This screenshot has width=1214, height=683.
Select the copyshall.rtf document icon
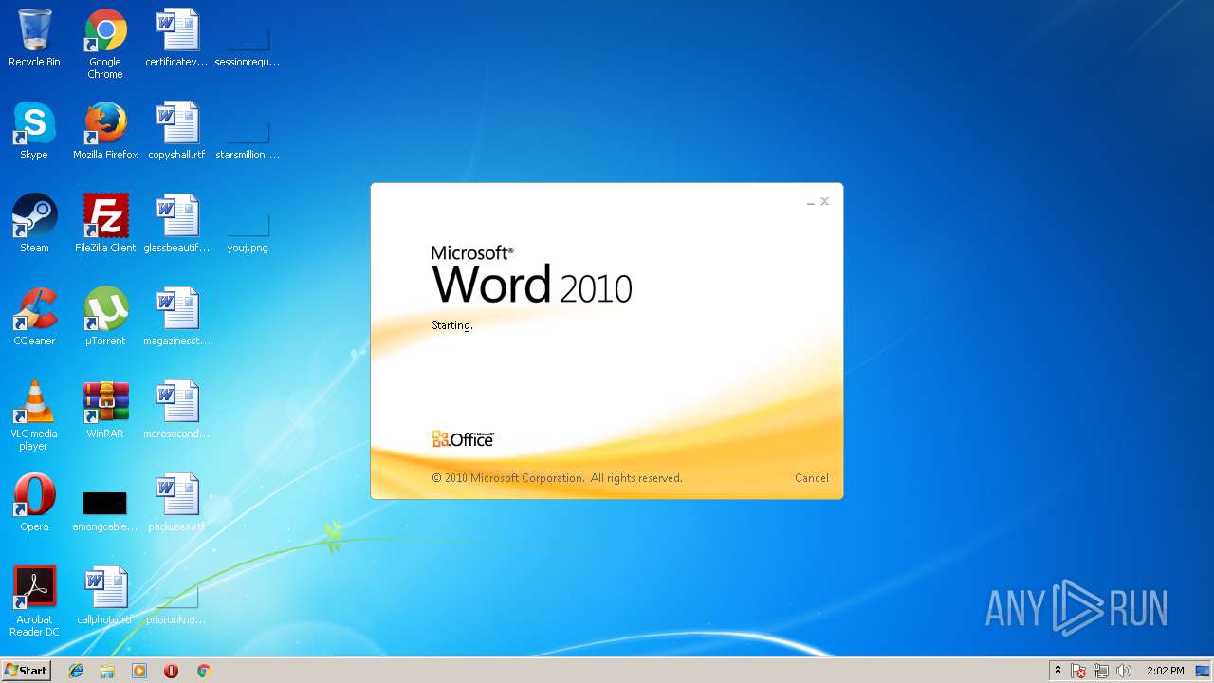click(x=176, y=131)
